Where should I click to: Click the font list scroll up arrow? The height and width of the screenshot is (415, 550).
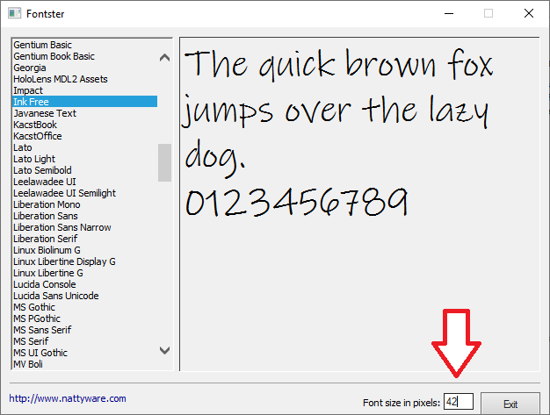click(164, 57)
